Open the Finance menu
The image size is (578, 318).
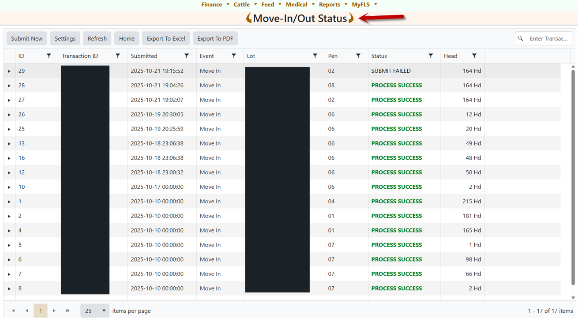point(215,4)
